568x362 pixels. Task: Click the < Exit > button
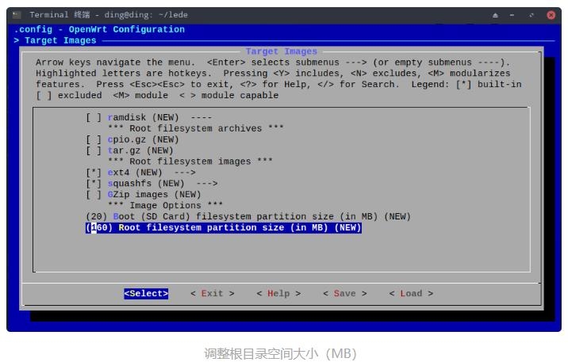tap(213, 293)
